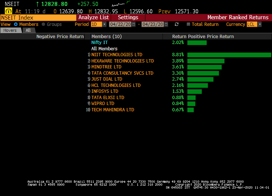The height and width of the screenshot is (196, 272).
Task: Select the Nifty IT index row
Action: click(x=100, y=43)
